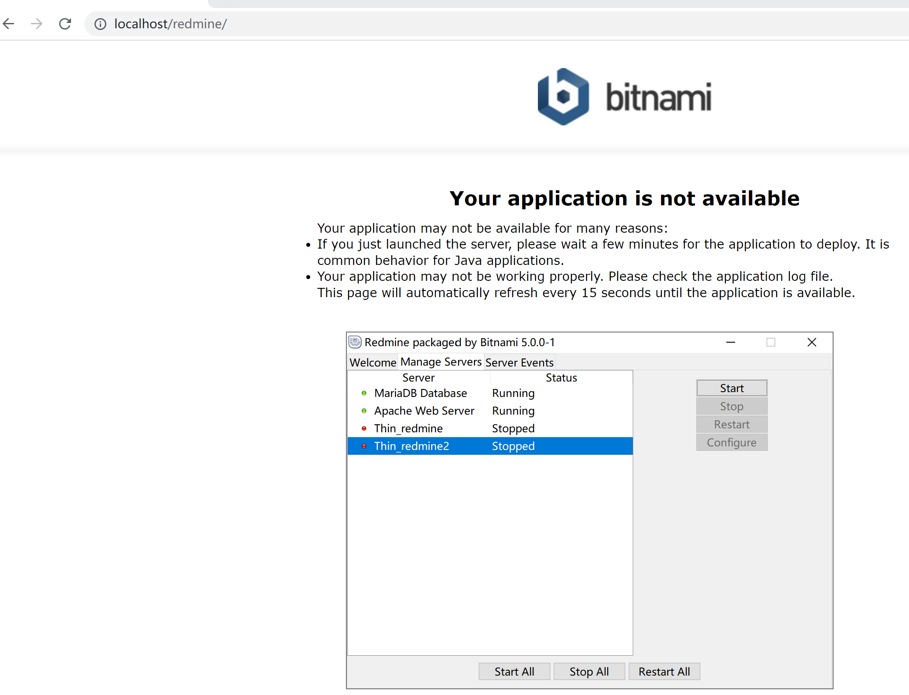Click the Stop All button
The height and width of the screenshot is (695, 909).
click(589, 672)
